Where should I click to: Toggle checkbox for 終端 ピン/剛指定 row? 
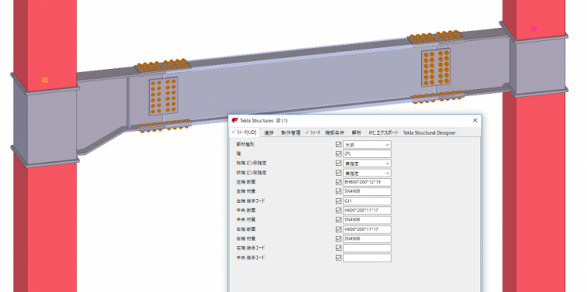[x=339, y=173]
